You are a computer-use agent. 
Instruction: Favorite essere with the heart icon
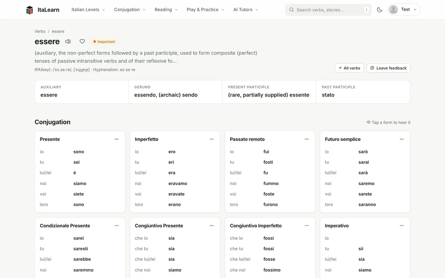(x=82, y=41)
